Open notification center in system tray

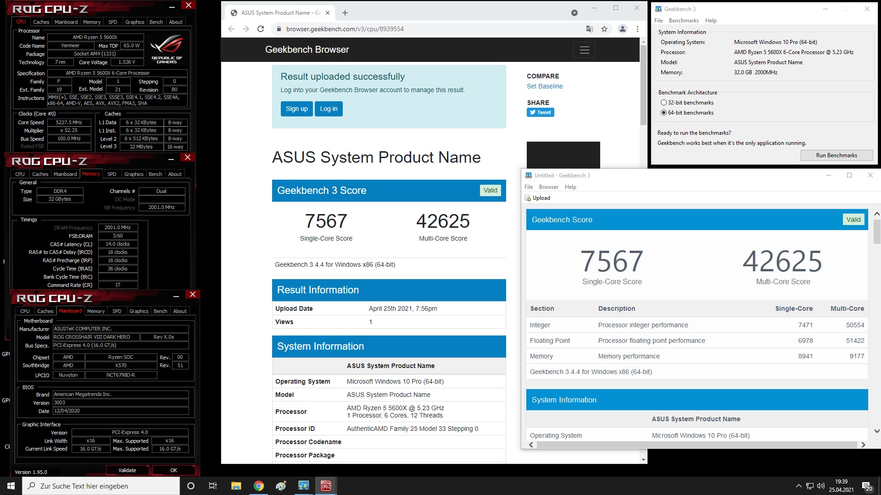coord(867,486)
